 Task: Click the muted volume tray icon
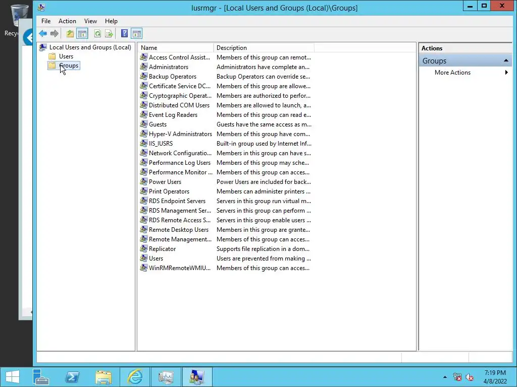tap(470, 377)
